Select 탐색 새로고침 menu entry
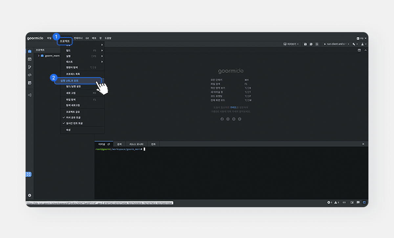This screenshot has width=394, height=238. point(82,105)
